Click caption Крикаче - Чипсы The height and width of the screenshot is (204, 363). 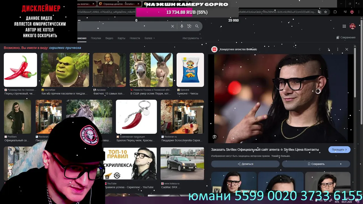click(x=188, y=93)
